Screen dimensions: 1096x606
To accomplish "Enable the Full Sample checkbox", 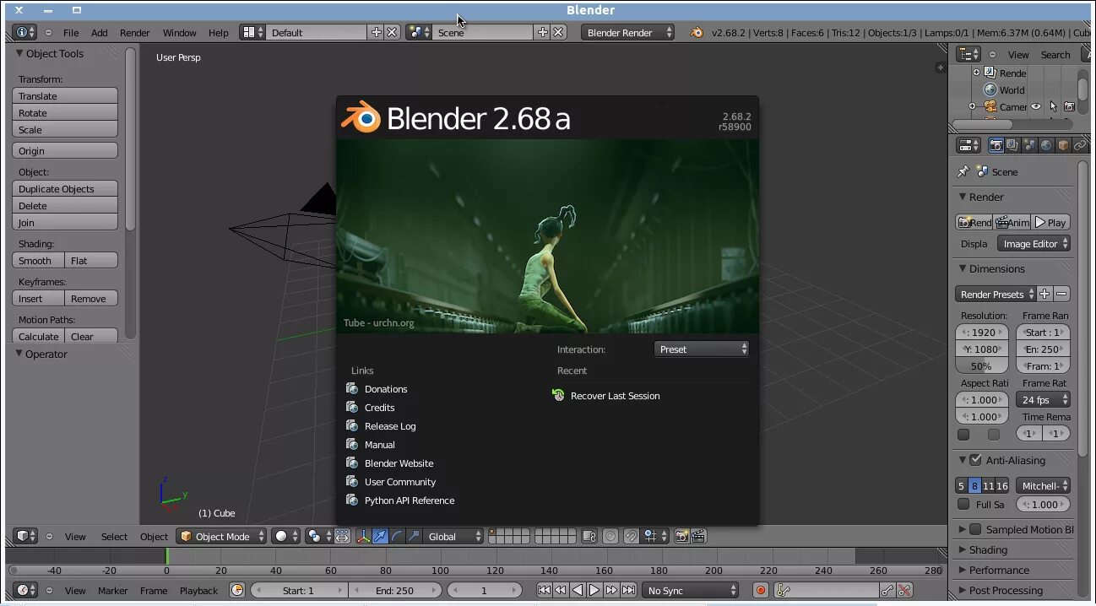I will 963,504.
